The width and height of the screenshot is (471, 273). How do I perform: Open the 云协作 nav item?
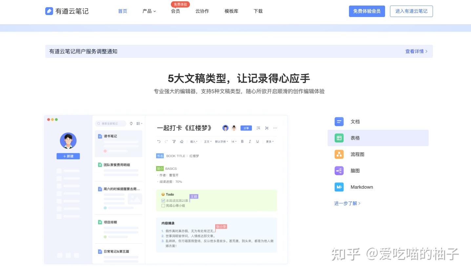point(202,11)
